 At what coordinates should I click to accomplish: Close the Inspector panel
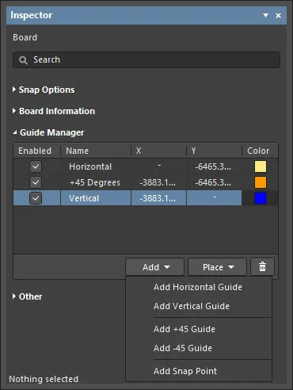pos(278,16)
